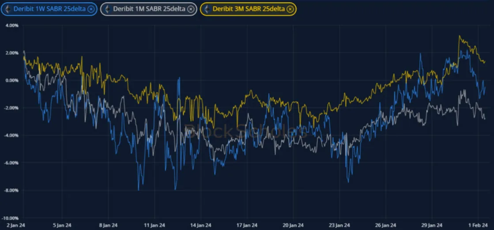Click the 5 Jan 24 date label

pos(62,225)
